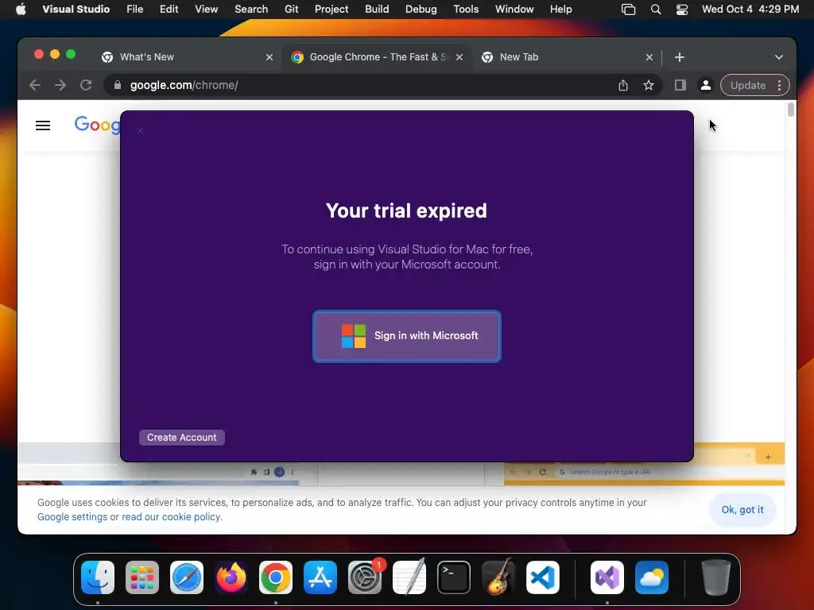The height and width of the screenshot is (610, 814).
Task: Launch Firefox from the dock
Action: point(231,577)
